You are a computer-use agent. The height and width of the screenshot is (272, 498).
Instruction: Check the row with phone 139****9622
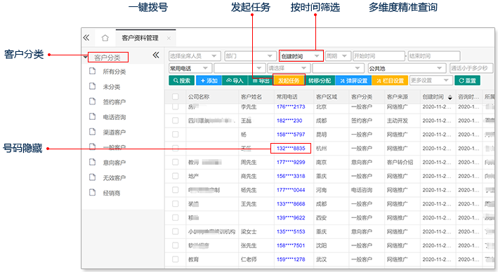176,217
